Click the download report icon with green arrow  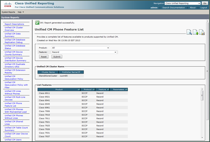pyautogui.click(x=195, y=32)
